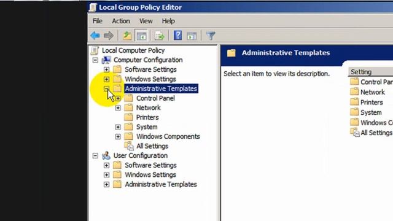Select Computer Configuration in the tree
393x221 pixels.
click(148, 60)
